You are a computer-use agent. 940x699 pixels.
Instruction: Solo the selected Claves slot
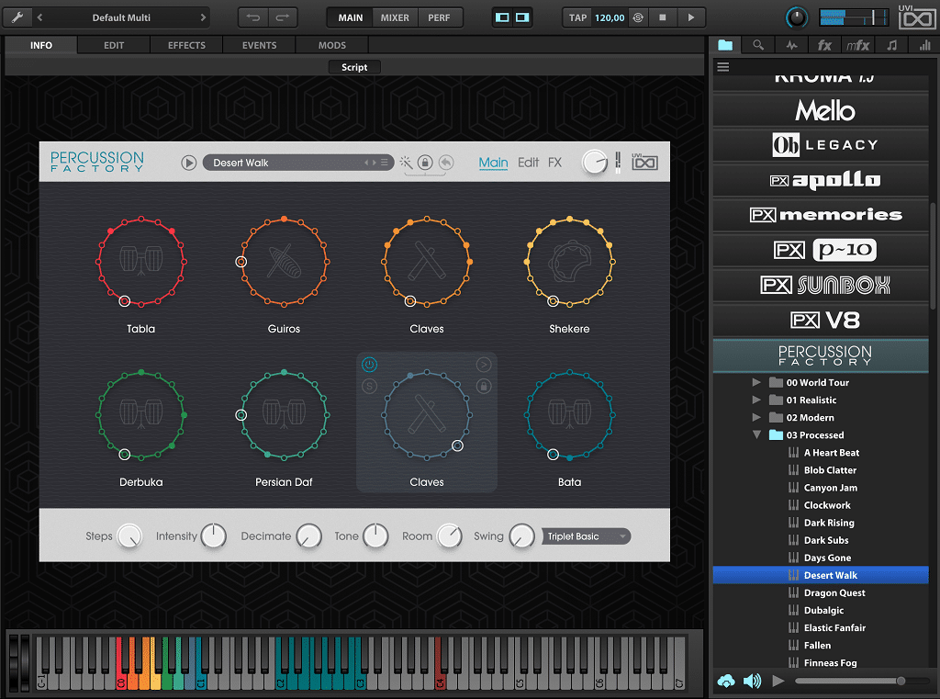tap(370, 386)
